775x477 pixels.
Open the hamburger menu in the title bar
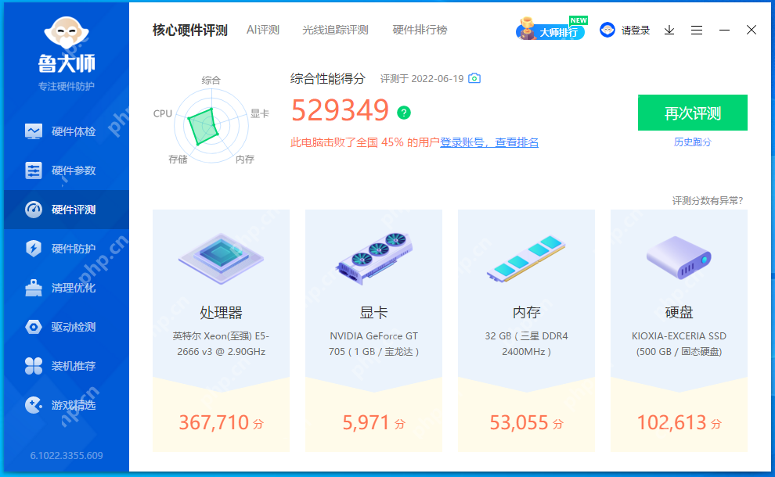(697, 30)
